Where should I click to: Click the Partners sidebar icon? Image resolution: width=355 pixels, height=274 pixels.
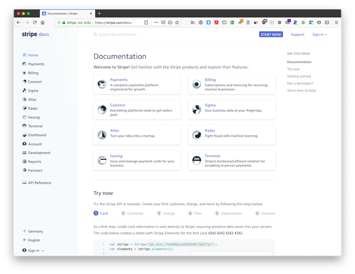pyautogui.click(x=24, y=170)
